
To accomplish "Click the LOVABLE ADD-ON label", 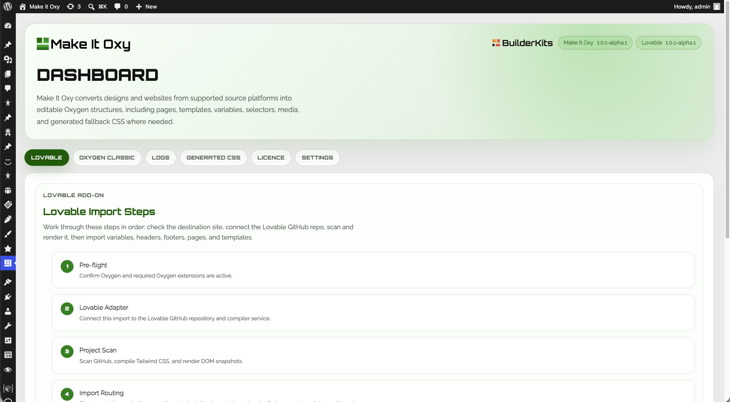I will tap(74, 195).
